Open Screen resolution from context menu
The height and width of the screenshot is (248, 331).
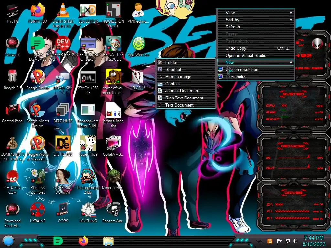click(x=256, y=70)
